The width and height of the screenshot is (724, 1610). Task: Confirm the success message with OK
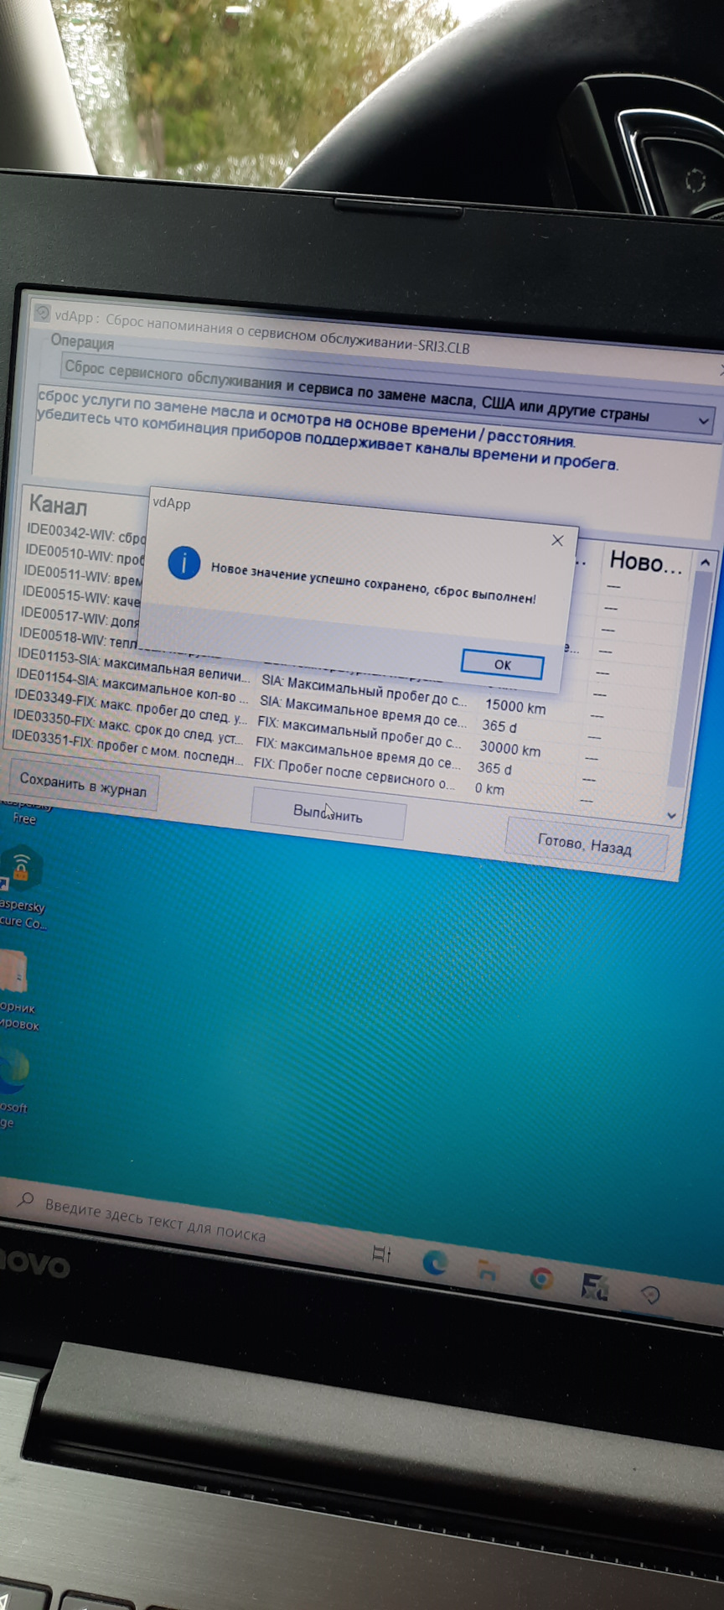[502, 665]
